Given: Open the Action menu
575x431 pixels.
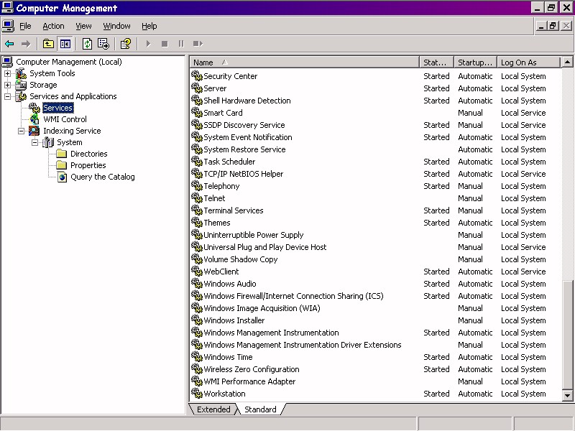Looking at the screenshot, I should 53,26.
